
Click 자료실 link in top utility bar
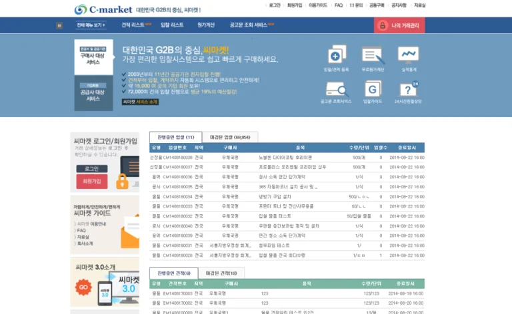click(419, 5)
